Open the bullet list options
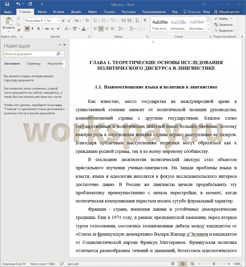The width and height of the screenshot is (246, 267). click(100, 21)
